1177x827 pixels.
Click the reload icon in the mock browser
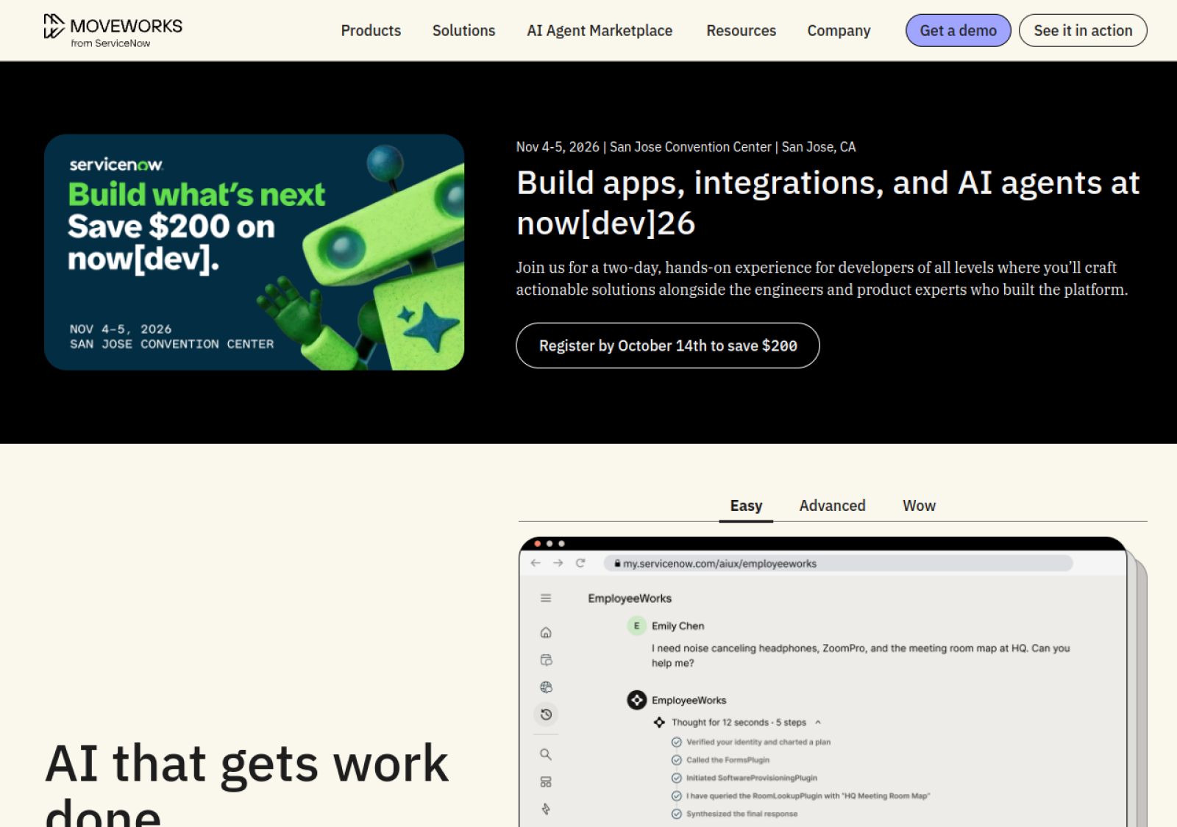point(580,563)
